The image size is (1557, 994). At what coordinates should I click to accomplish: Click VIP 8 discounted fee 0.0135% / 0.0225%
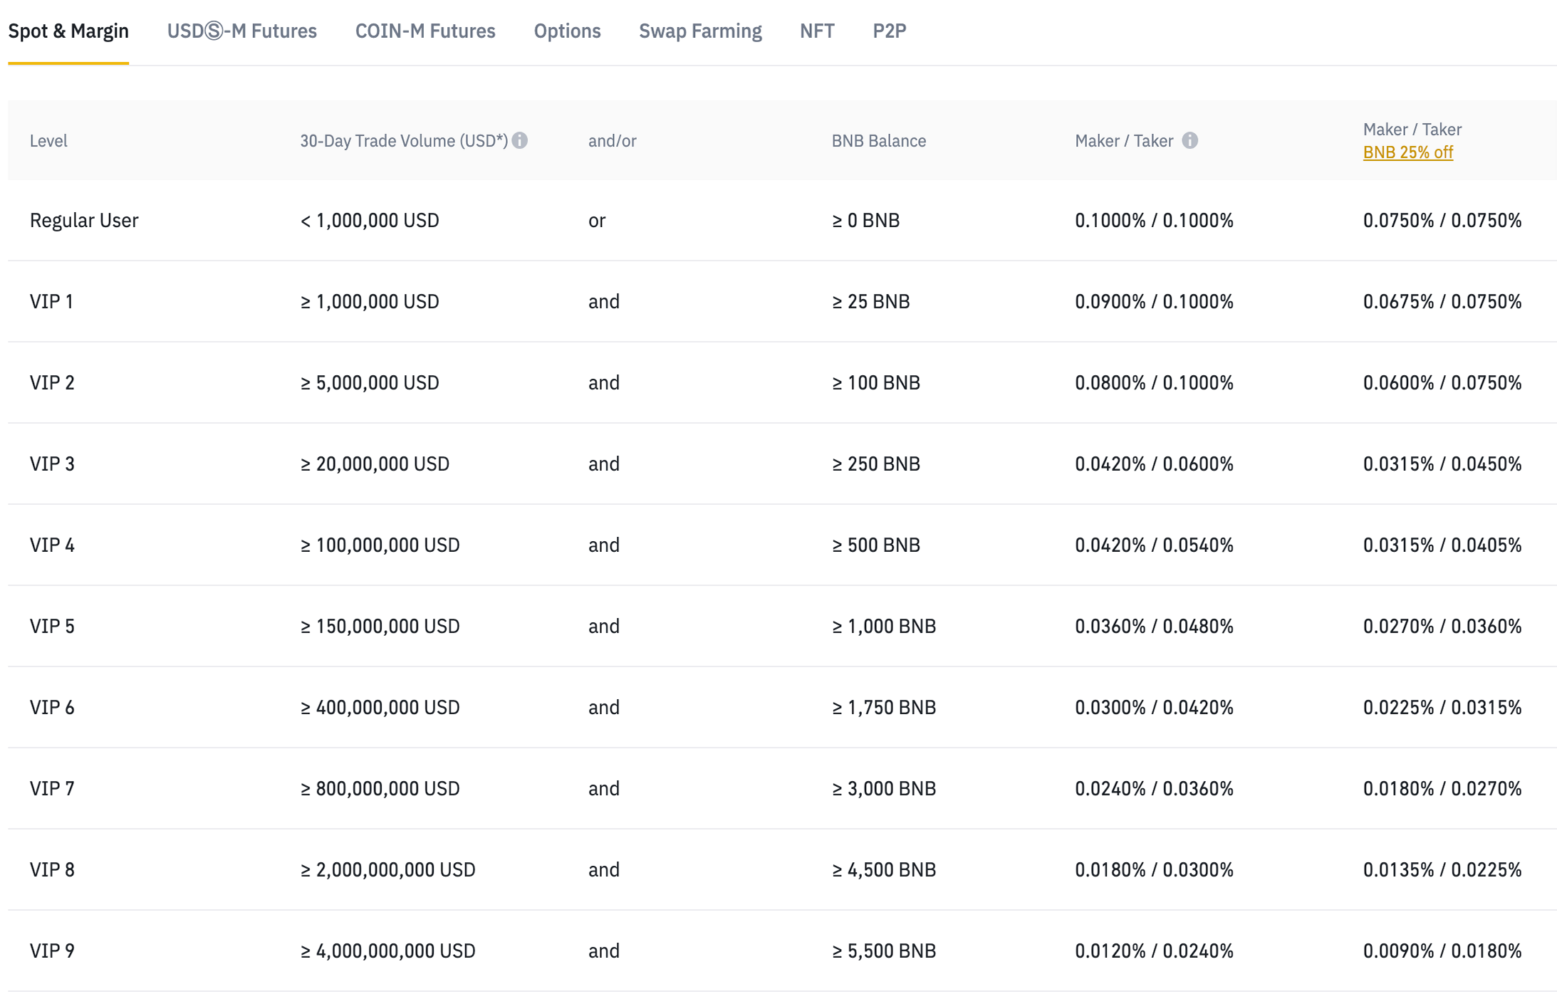point(1442,870)
